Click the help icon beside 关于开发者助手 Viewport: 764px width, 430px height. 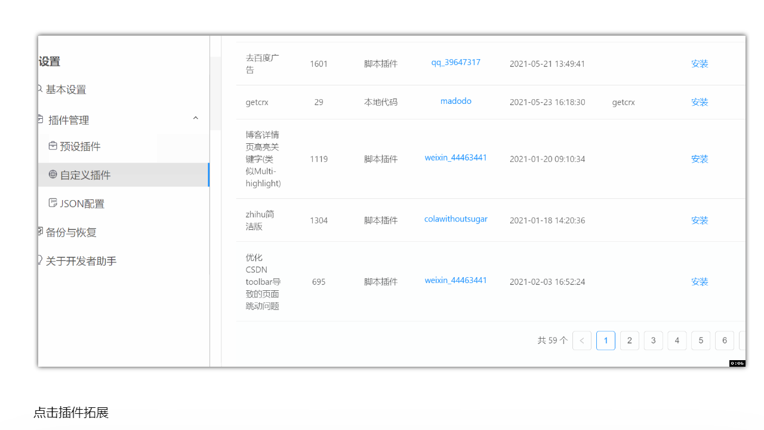(x=38, y=261)
